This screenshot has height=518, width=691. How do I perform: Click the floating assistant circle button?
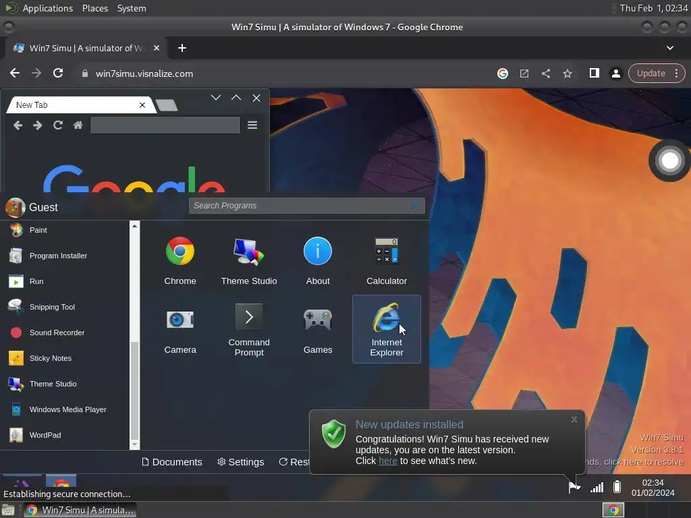(669, 161)
